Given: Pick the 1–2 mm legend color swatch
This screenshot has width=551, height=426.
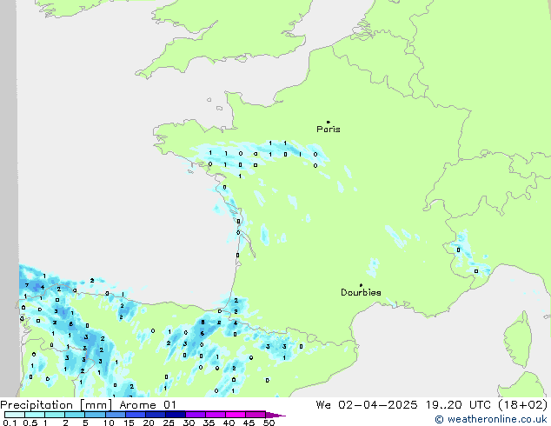Looking at the screenshot, I should click(x=55, y=415).
